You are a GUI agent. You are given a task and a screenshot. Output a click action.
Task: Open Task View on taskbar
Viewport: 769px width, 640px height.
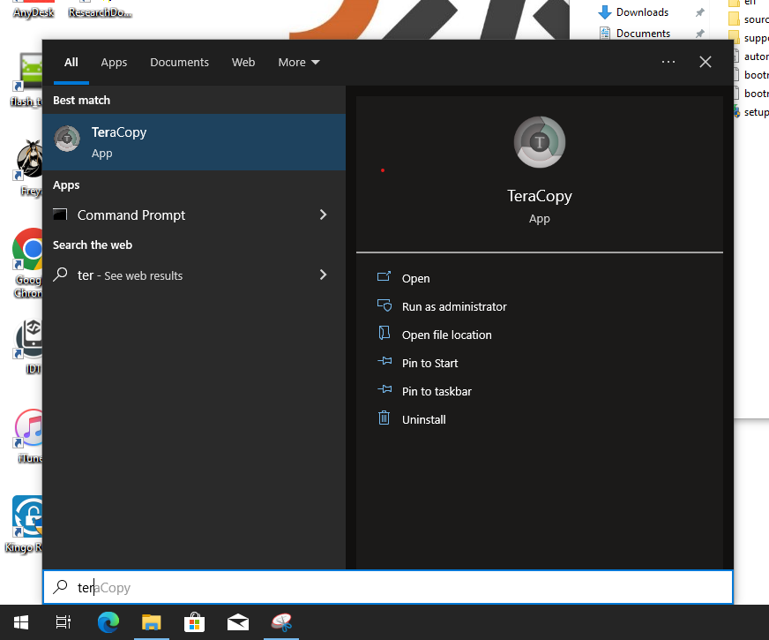coord(63,622)
